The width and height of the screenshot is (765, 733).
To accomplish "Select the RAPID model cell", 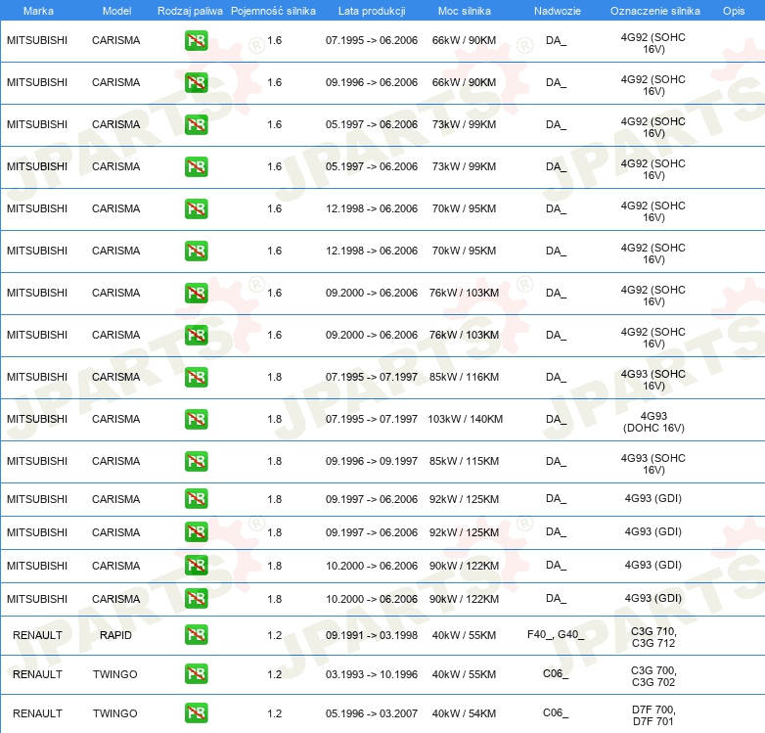I will (115, 635).
